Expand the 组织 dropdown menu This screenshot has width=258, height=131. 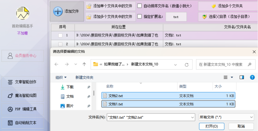pyautogui.click(x=61, y=77)
